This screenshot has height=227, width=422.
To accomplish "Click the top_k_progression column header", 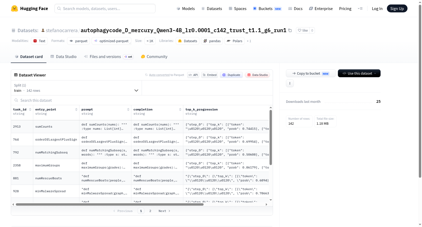I will 202,109.
